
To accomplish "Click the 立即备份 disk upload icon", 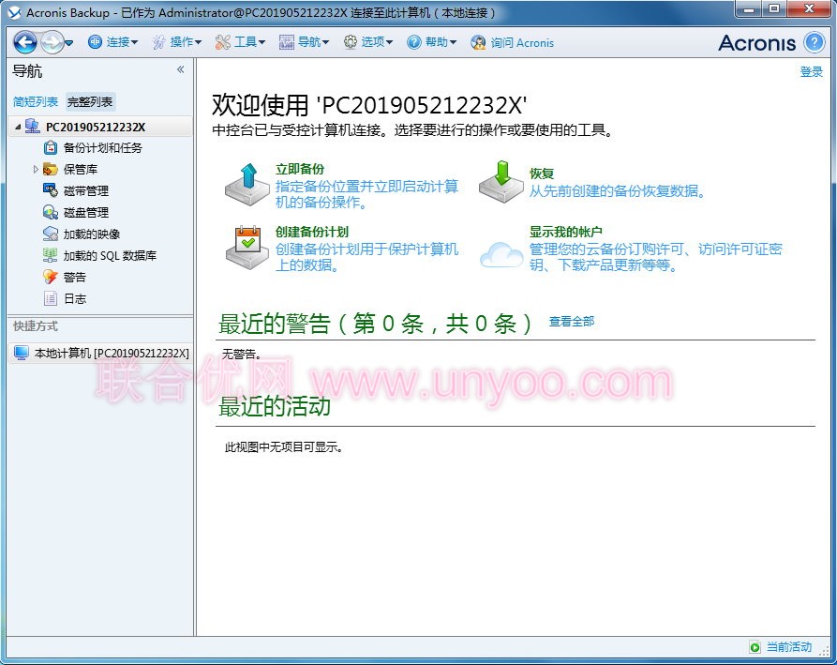I will pos(247,185).
